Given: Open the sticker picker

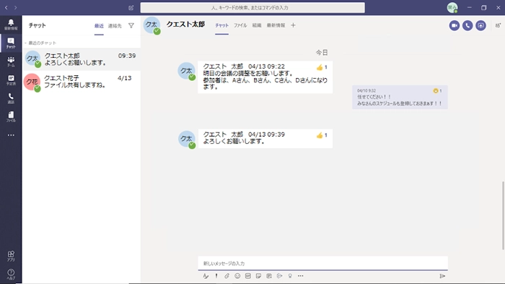Looking at the screenshot, I should (258, 276).
